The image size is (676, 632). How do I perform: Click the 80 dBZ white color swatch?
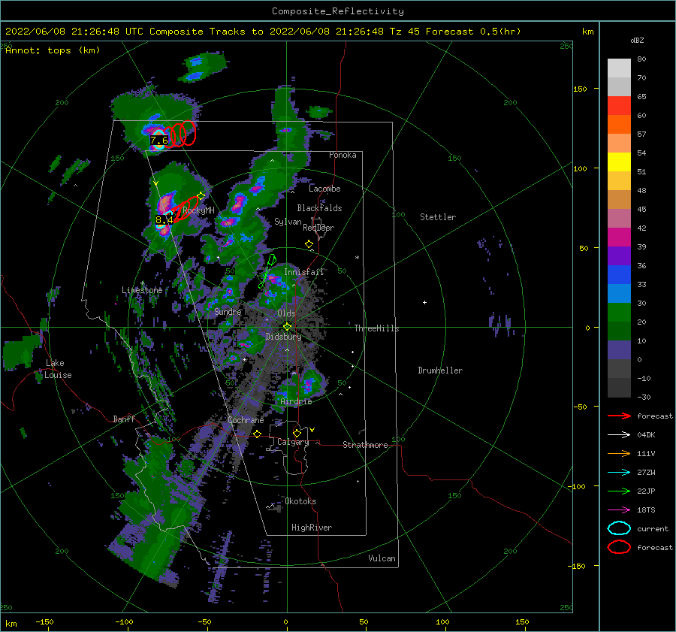pos(619,68)
